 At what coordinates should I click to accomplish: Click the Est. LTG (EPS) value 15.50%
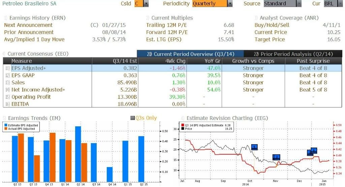point(226,40)
